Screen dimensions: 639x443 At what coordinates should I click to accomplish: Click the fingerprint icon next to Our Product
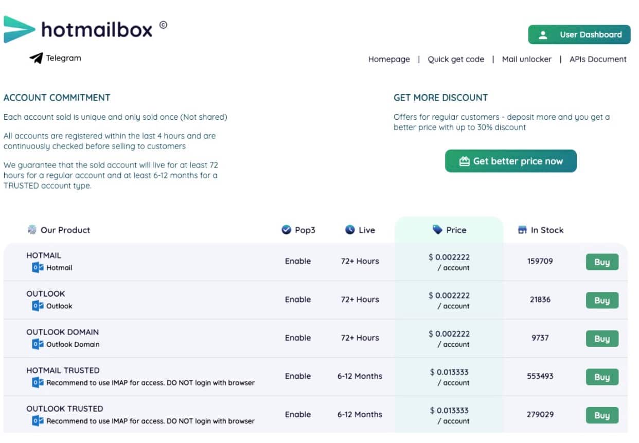pyautogui.click(x=32, y=230)
